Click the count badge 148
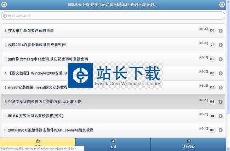230x151 pixels. [x=212, y=59]
